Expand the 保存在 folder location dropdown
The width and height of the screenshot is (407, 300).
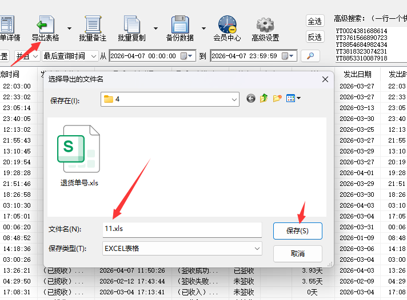[234, 99]
